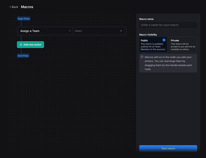The height and width of the screenshot is (158, 206).
Task: Click the Save macro button
Action: [x=168, y=148]
